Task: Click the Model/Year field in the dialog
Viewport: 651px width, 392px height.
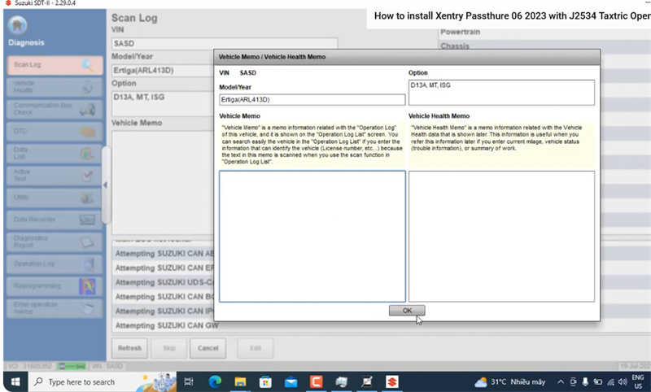Action: tap(312, 99)
